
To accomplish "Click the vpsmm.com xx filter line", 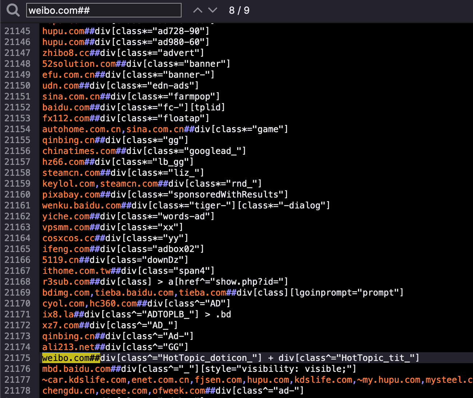I will pyautogui.click(x=113, y=227).
